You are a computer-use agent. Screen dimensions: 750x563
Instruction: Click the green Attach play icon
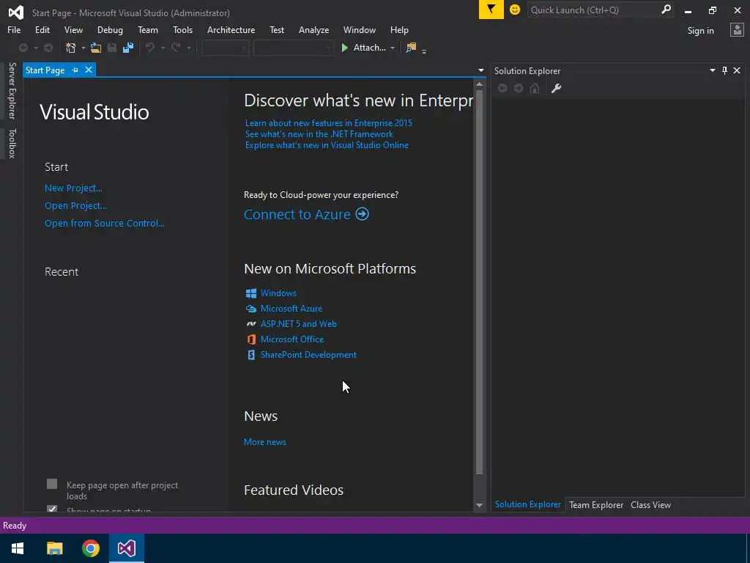[x=344, y=48]
